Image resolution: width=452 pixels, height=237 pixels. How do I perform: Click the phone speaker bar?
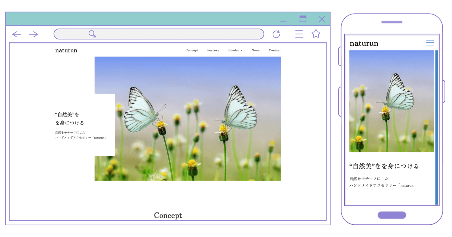[392, 22]
